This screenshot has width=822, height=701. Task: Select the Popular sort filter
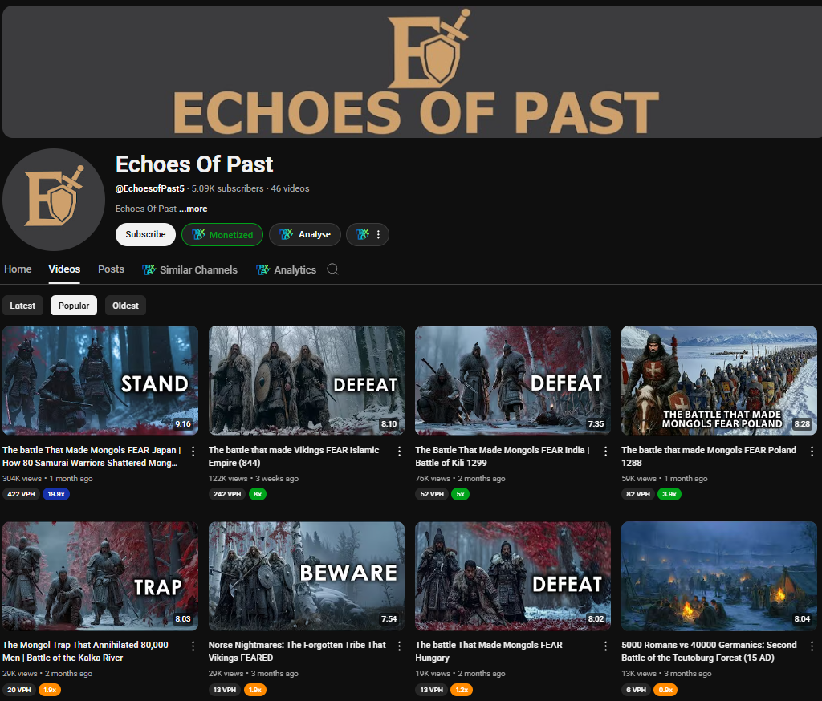pos(74,306)
